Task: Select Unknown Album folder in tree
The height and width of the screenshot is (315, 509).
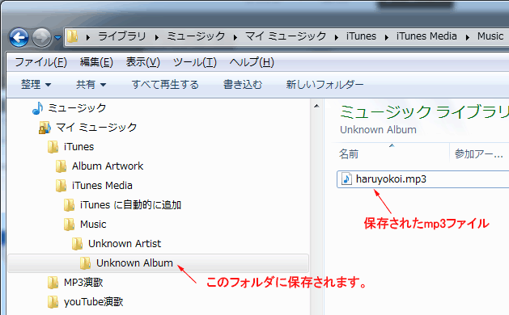Action: click(x=134, y=263)
